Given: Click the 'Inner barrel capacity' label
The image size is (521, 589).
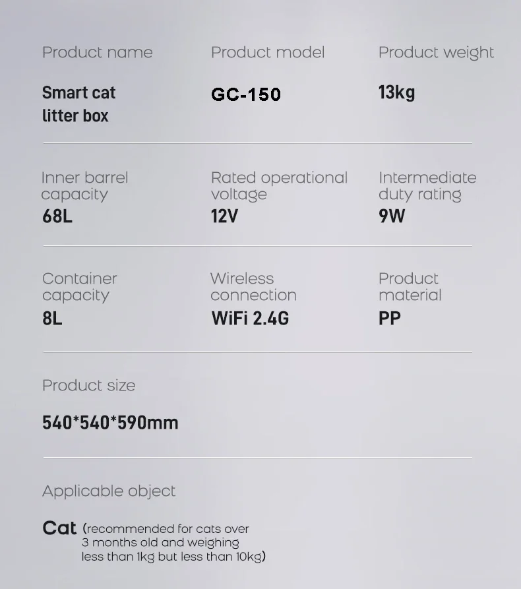Looking at the screenshot, I should tap(84, 186).
